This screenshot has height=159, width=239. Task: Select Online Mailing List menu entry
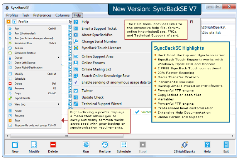[96, 69]
